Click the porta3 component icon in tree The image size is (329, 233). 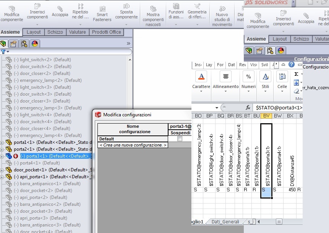(x=9, y=156)
